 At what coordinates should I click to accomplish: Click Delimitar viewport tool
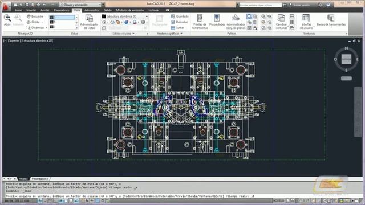180,22
